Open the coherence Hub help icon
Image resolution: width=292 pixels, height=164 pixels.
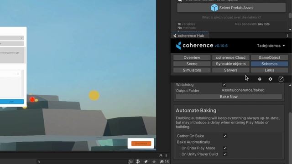tap(260, 79)
